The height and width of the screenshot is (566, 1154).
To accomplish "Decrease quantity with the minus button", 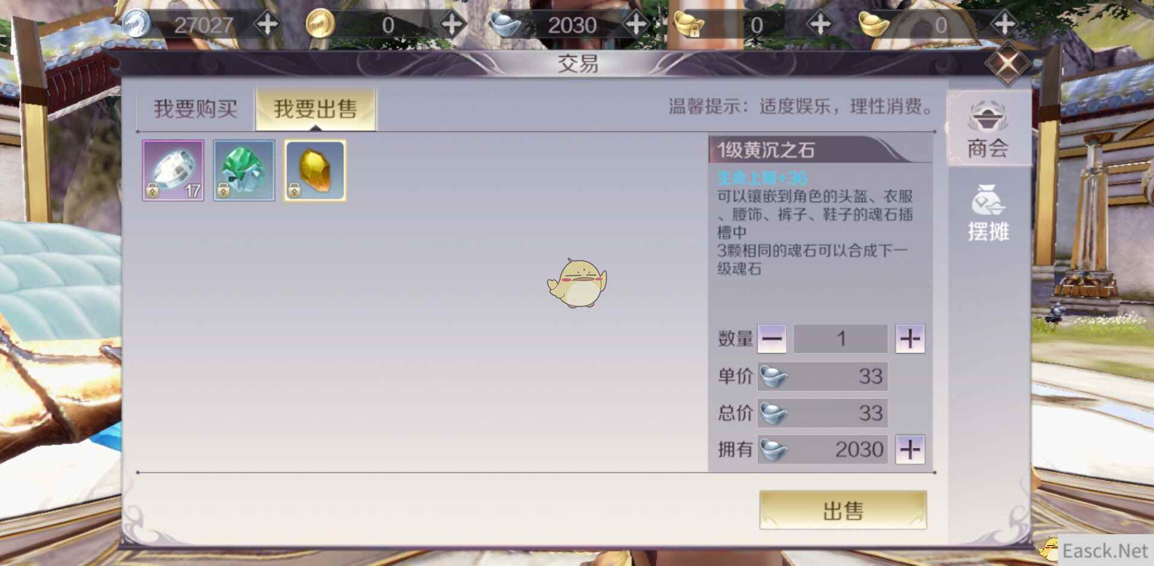I will 772,339.
